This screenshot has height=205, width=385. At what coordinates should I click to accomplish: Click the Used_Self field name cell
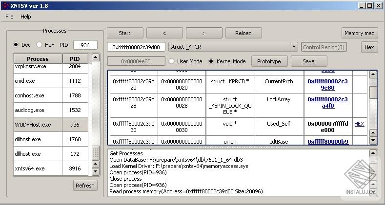279,127
